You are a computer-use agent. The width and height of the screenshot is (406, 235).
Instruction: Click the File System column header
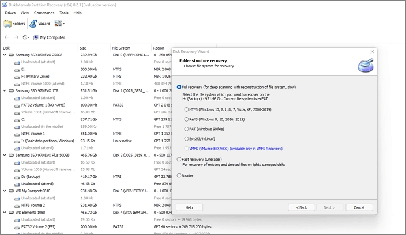tap(121, 48)
